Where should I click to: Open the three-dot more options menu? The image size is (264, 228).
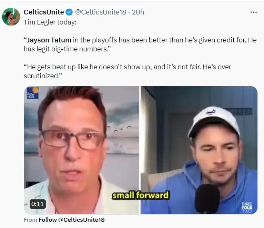[254, 12]
